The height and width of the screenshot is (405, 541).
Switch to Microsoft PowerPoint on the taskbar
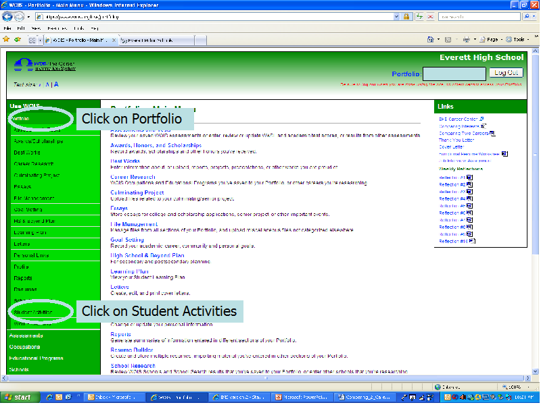click(301, 398)
